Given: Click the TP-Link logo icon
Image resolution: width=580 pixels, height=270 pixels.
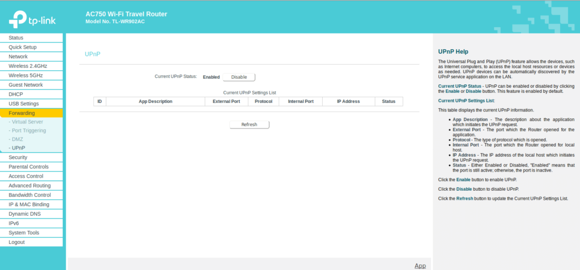Looking at the screenshot, I should 16,19.
